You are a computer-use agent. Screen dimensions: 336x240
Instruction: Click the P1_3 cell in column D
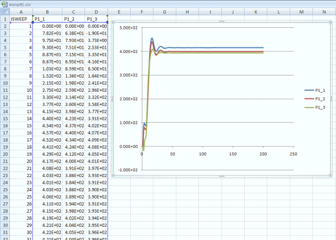(97, 18)
